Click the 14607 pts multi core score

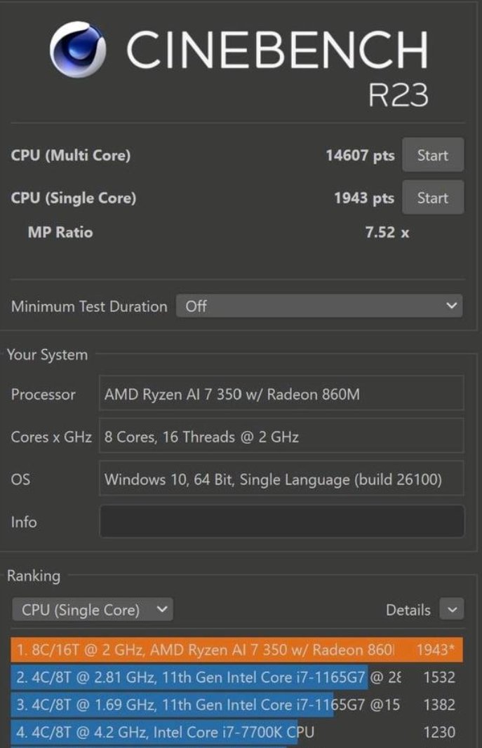pyautogui.click(x=361, y=156)
